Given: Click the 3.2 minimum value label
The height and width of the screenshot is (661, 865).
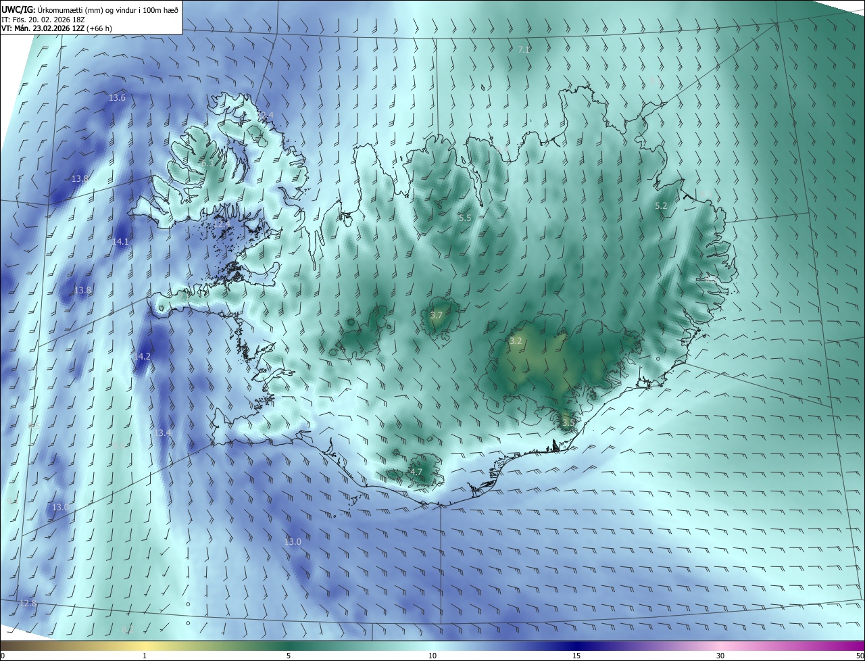Looking at the screenshot, I should click(516, 341).
